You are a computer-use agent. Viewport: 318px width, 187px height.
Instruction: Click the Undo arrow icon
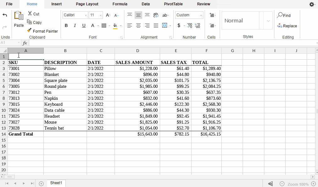click(5, 15)
